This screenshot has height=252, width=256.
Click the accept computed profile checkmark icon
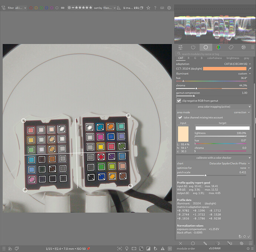(249, 236)
